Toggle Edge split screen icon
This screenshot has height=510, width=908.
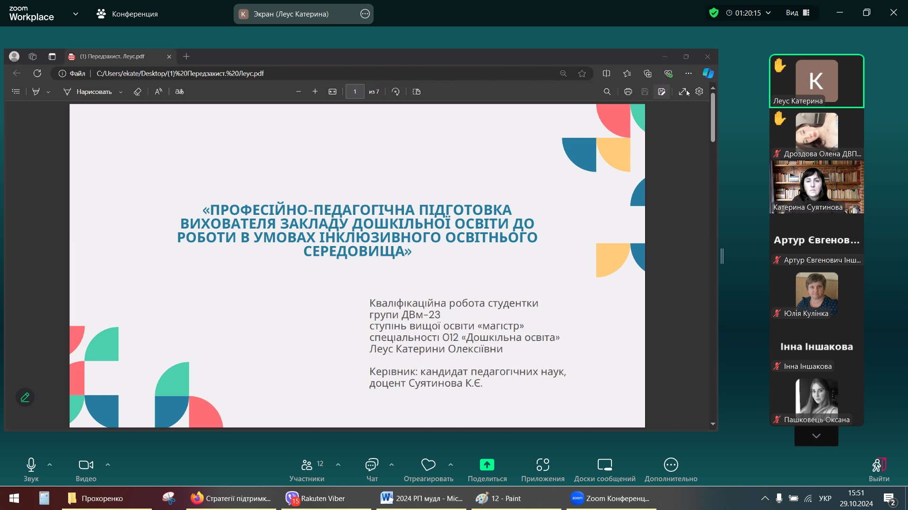[x=606, y=73]
